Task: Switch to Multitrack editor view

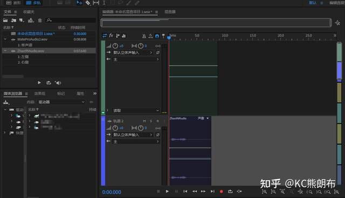Action: pos(33,3)
